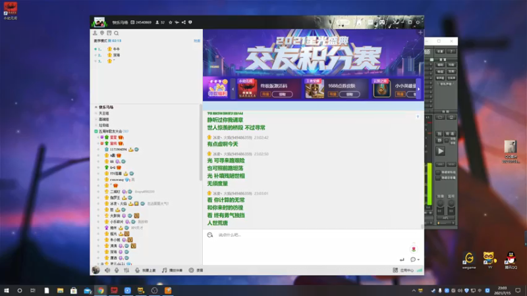This screenshot has width=527, height=296.
Task: Select the first mic queue entry 牛牛
Action: point(117,49)
